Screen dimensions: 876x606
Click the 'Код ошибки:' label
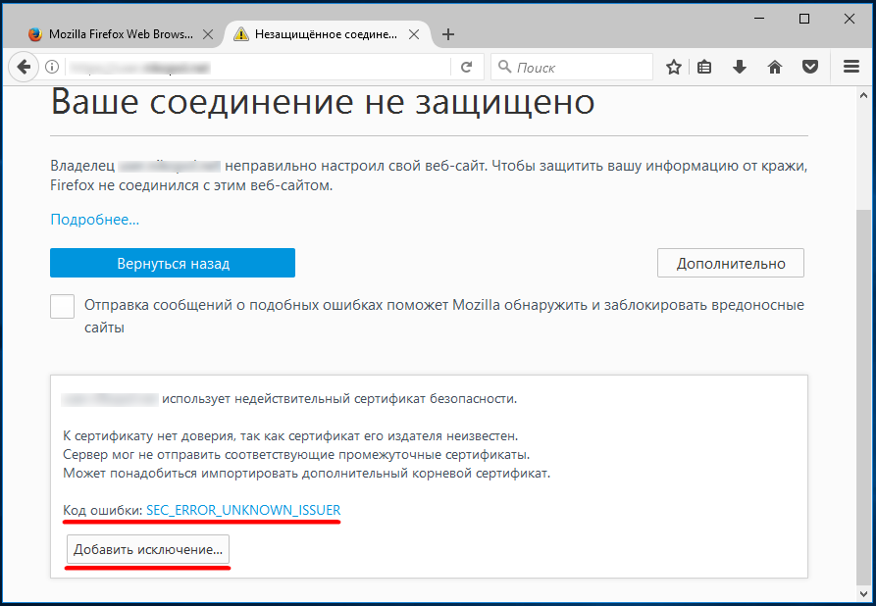103,510
